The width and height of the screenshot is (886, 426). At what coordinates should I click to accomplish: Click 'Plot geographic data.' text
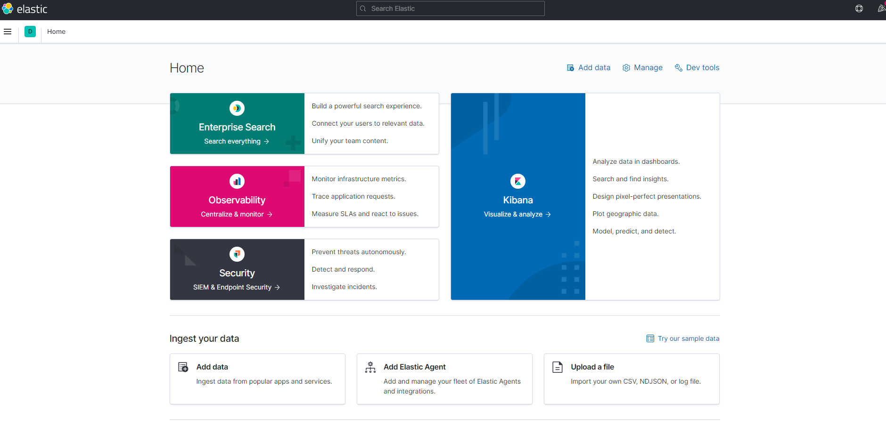(x=625, y=214)
